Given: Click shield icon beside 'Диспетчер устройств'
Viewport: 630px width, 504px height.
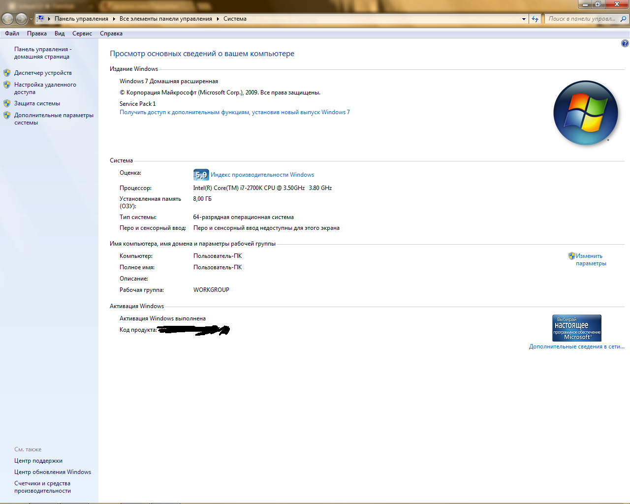Looking at the screenshot, I should coord(7,73).
